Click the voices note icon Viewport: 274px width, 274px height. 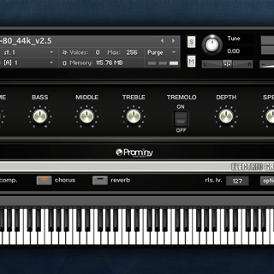pyautogui.click(x=65, y=53)
